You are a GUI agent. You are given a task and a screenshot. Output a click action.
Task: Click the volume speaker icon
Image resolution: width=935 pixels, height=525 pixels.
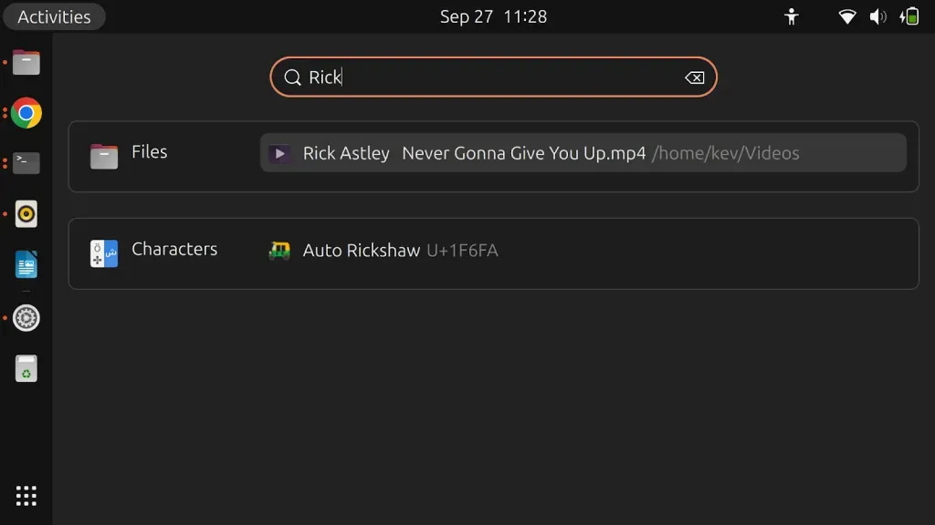pyautogui.click(x=877, y=16)
